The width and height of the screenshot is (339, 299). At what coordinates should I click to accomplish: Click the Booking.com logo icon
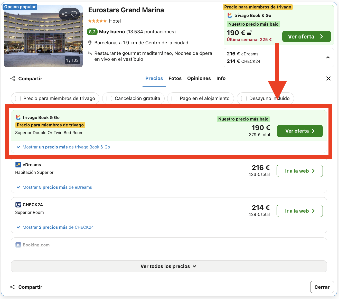[18, 245]
